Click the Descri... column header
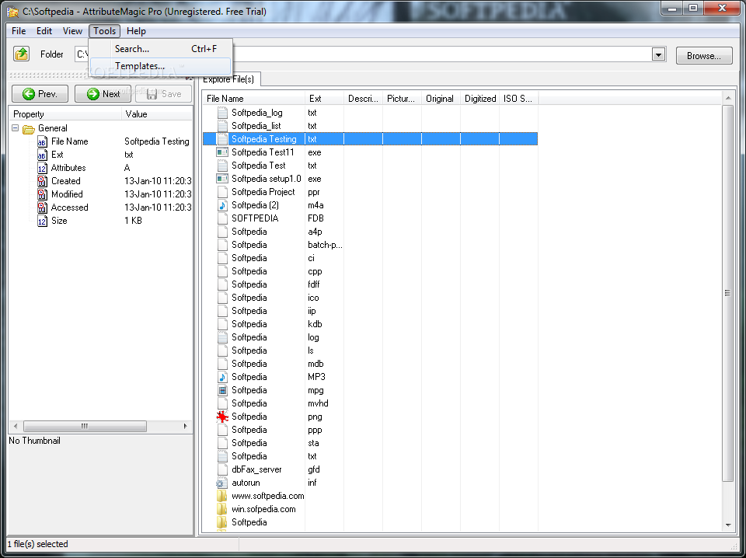Image resolution: width=746 pixels, height=558 pixels. point(363,99)
